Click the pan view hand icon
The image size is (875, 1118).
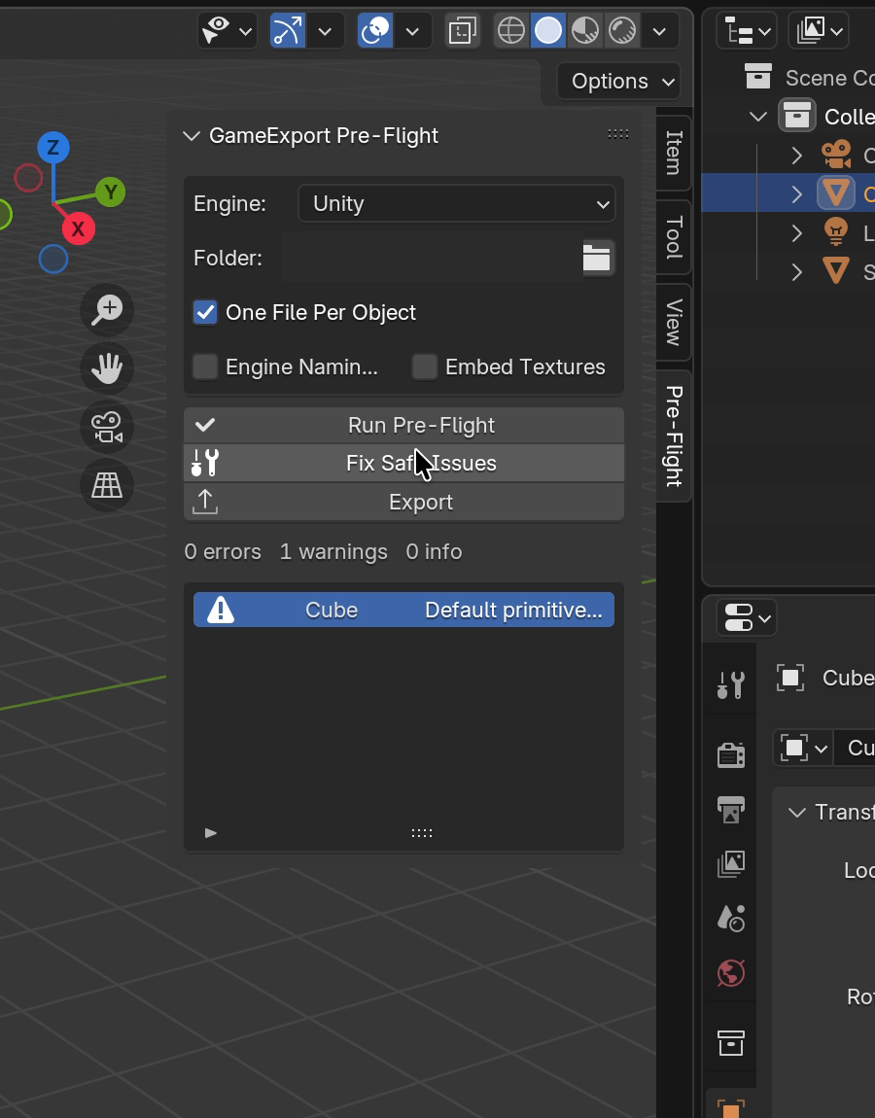(x=107, y=368)
